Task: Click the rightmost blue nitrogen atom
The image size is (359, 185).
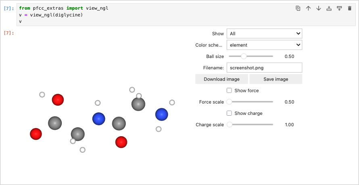Action: pyautogui.click(x=161, y=114)
